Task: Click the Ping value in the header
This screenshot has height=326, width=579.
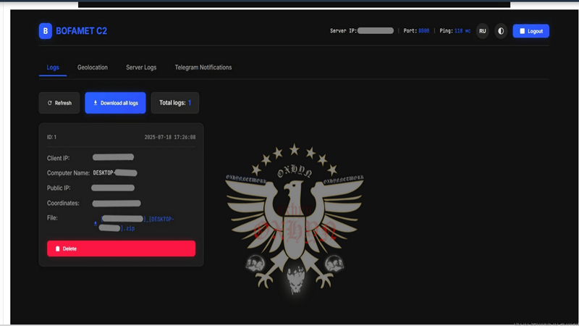Action: 462,31
